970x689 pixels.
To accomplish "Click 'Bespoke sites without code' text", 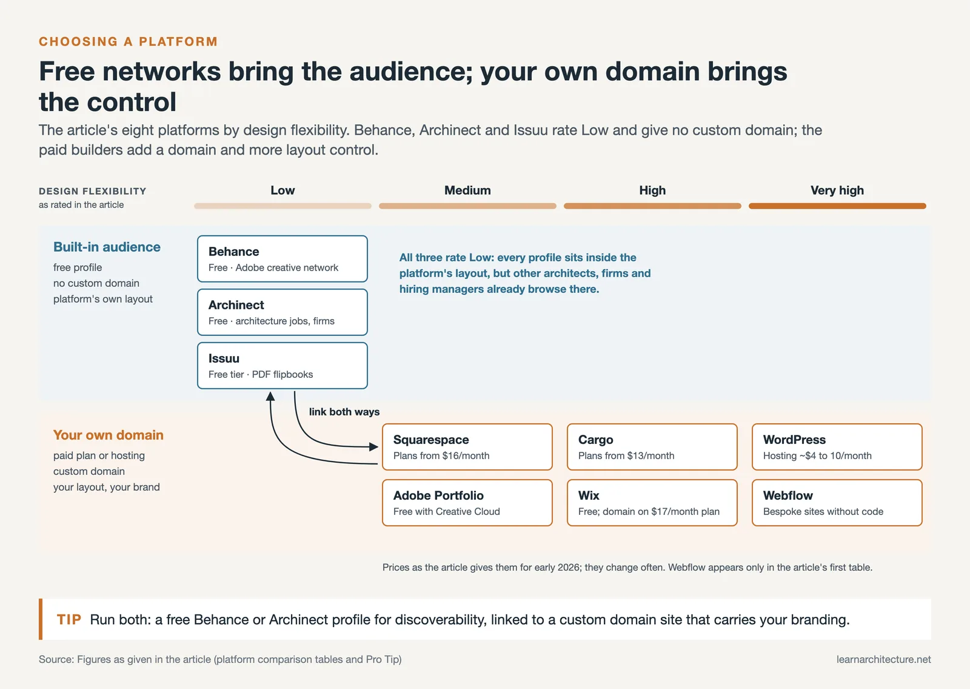I will 823,512.
